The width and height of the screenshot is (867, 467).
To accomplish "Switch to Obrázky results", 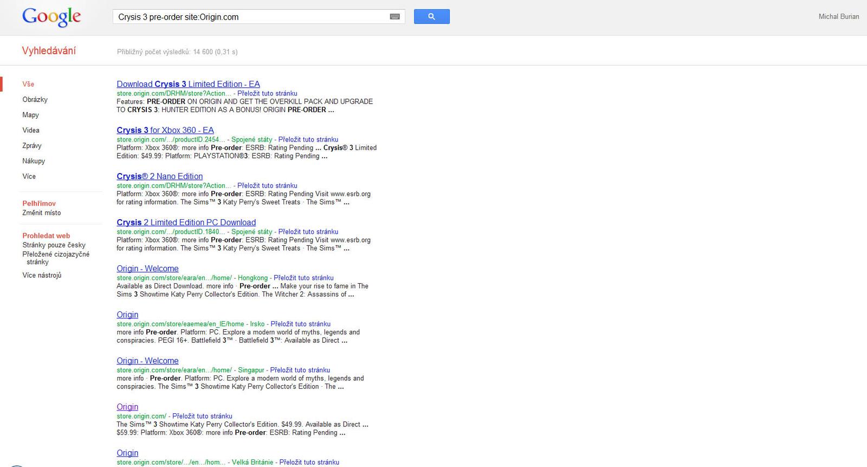I will click(x=35, y=100).
